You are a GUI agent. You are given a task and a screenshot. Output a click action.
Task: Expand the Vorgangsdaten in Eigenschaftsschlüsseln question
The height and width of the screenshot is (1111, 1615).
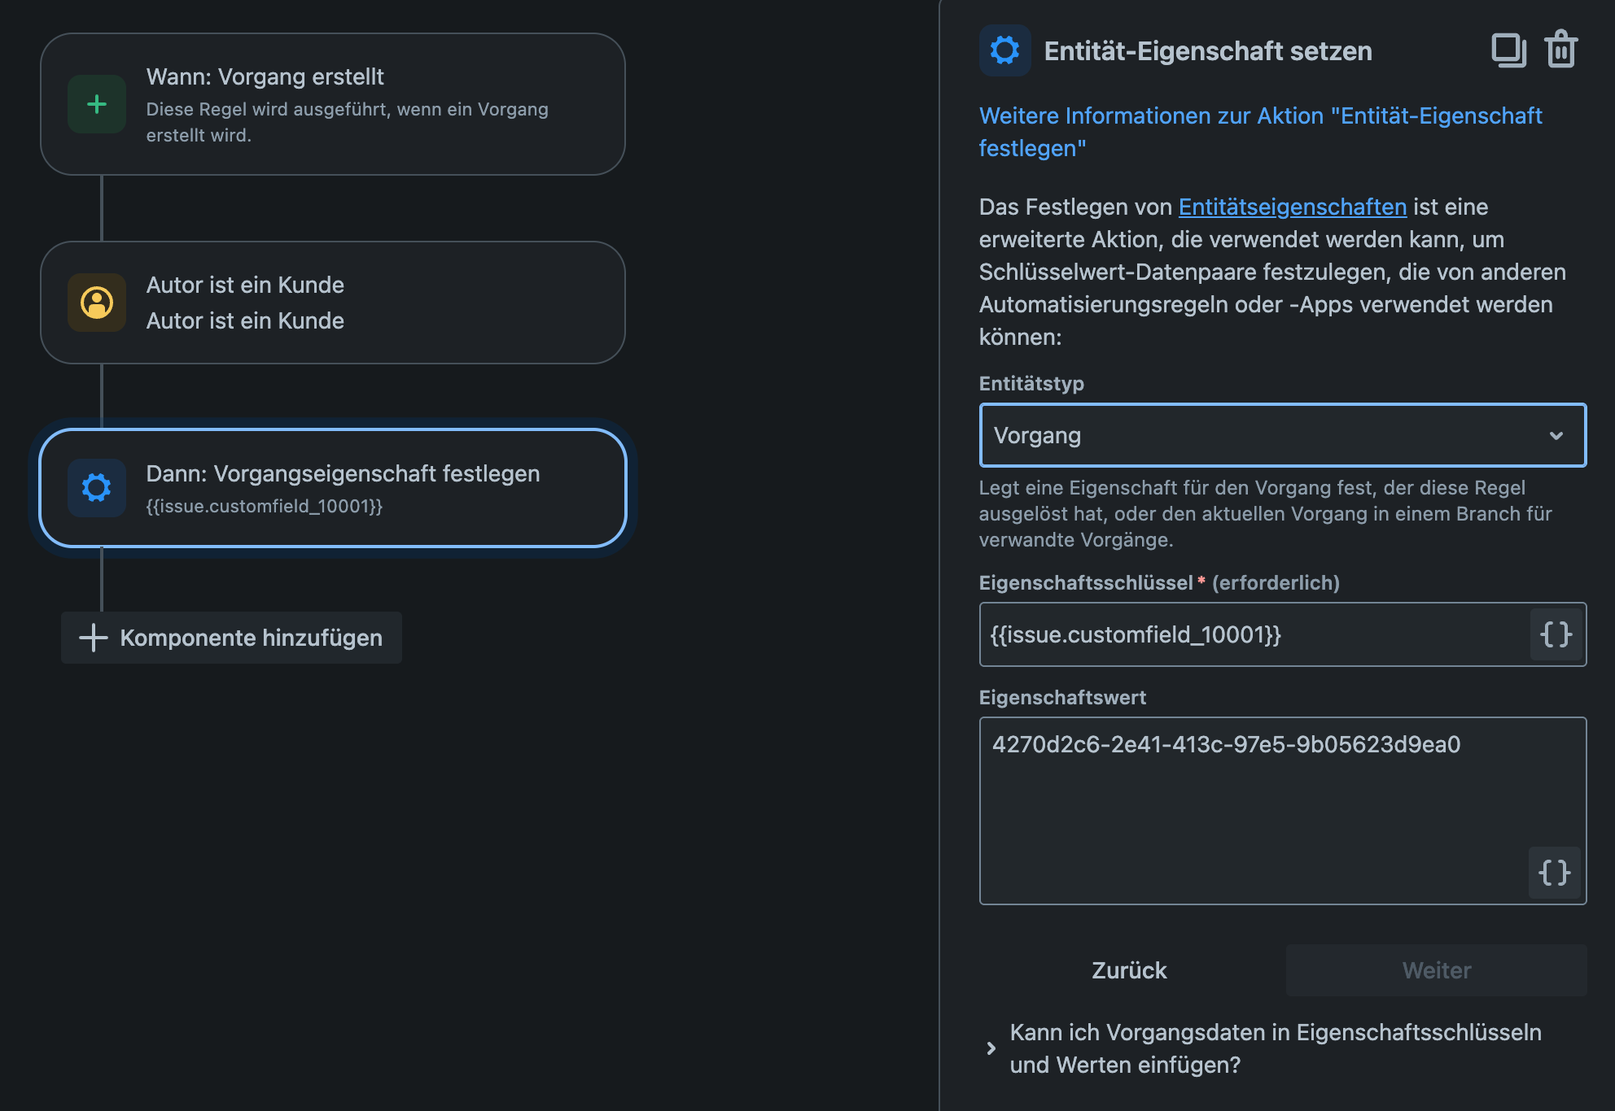[x=1276, y=1048]
